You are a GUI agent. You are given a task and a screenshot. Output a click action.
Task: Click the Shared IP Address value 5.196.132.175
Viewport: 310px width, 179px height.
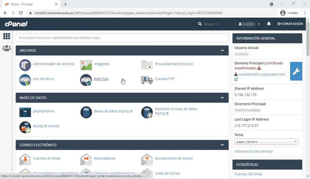click(x=245, y=95)
